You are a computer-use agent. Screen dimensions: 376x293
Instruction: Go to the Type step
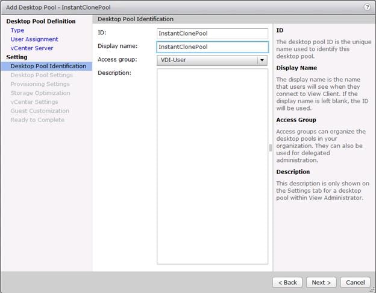[x=17, y=30]
